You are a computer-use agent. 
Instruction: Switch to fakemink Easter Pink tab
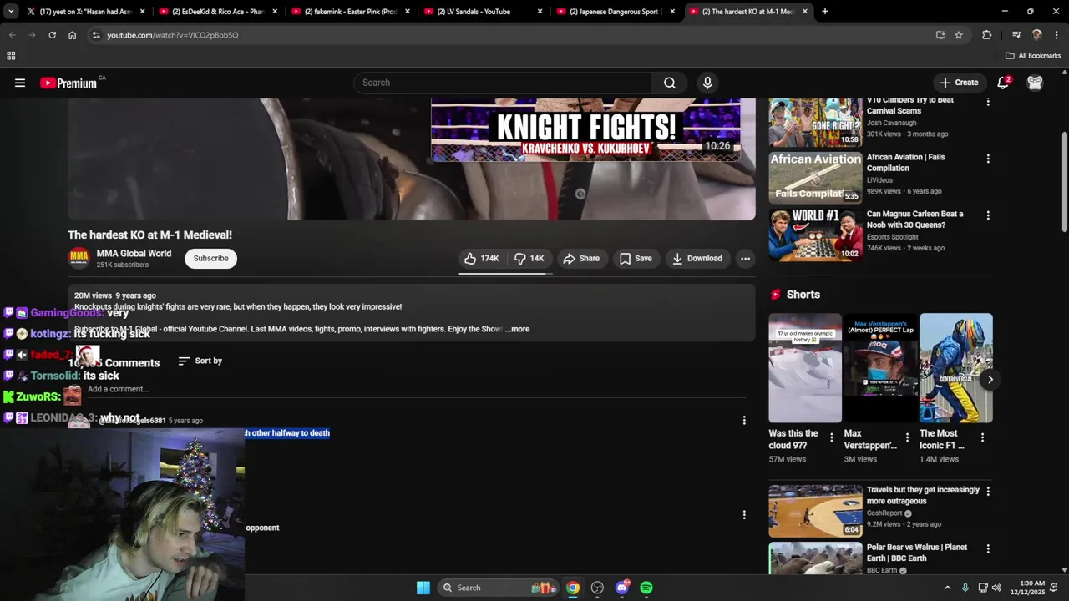pyautogui.click(x=350, y=12)
